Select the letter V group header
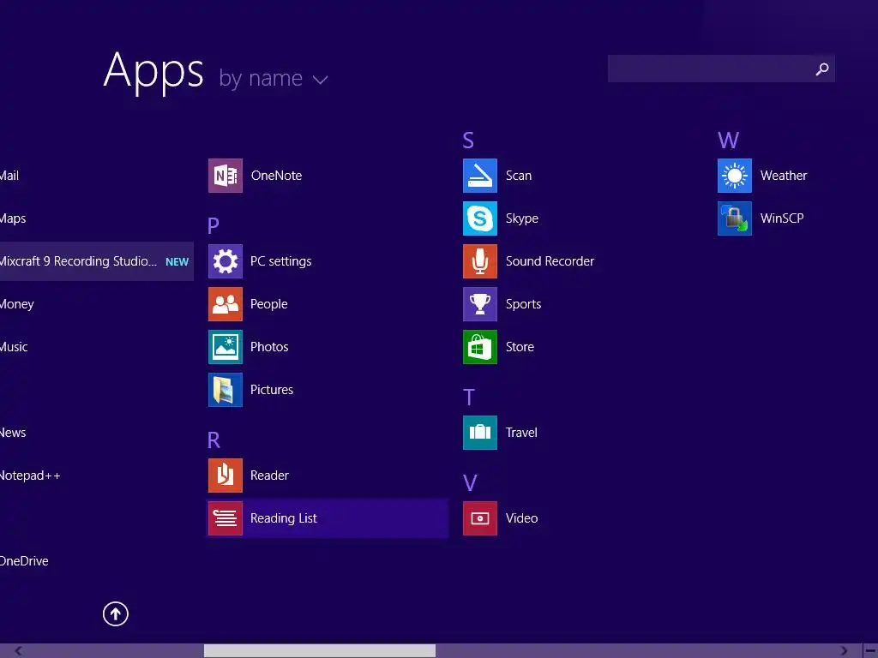The image size is (878, 658). pyautogui.click(x=470, y=483)
